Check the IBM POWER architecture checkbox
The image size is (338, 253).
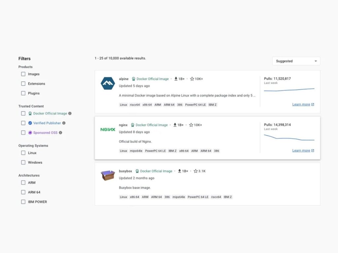point(23,202)
